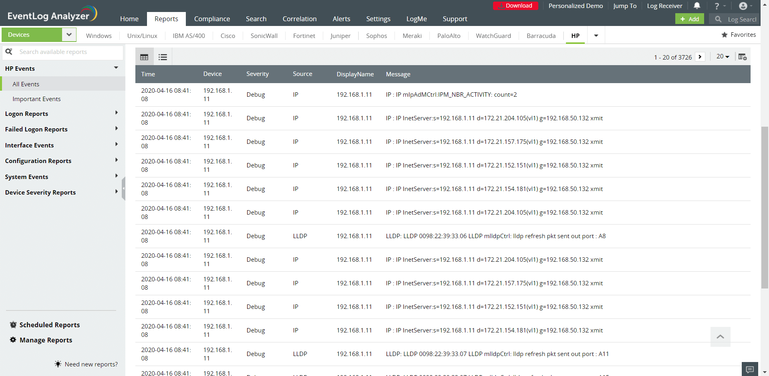Select Important Events report

click(36, 99)
